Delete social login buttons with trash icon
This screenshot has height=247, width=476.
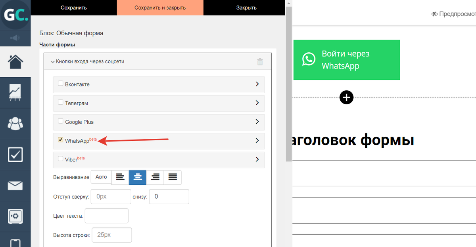[260, 61]
